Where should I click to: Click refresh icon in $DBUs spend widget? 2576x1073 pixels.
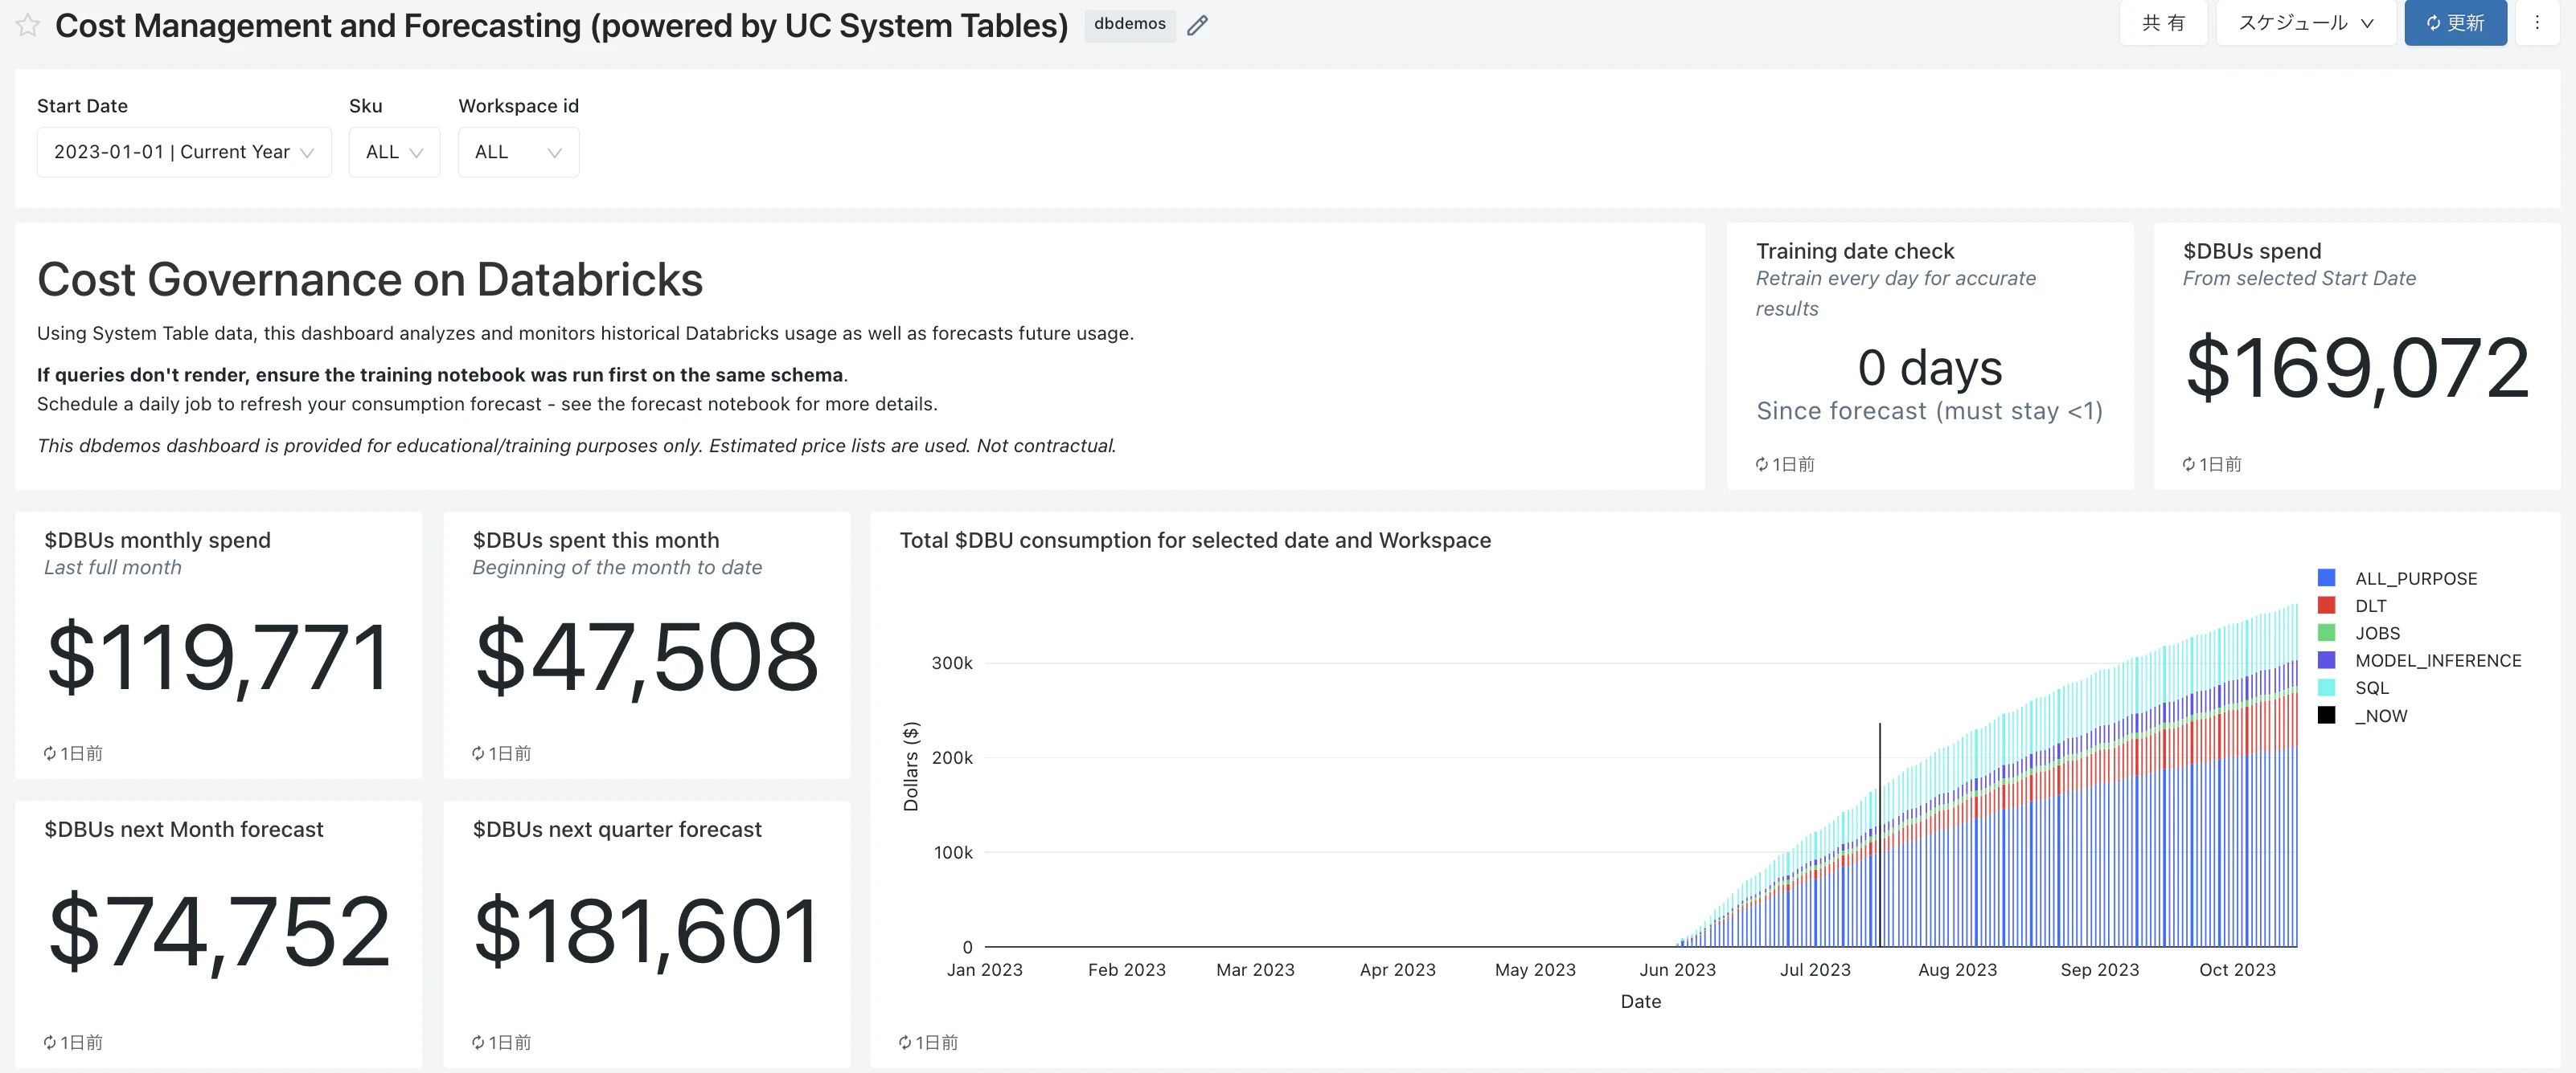point(2189,464)
